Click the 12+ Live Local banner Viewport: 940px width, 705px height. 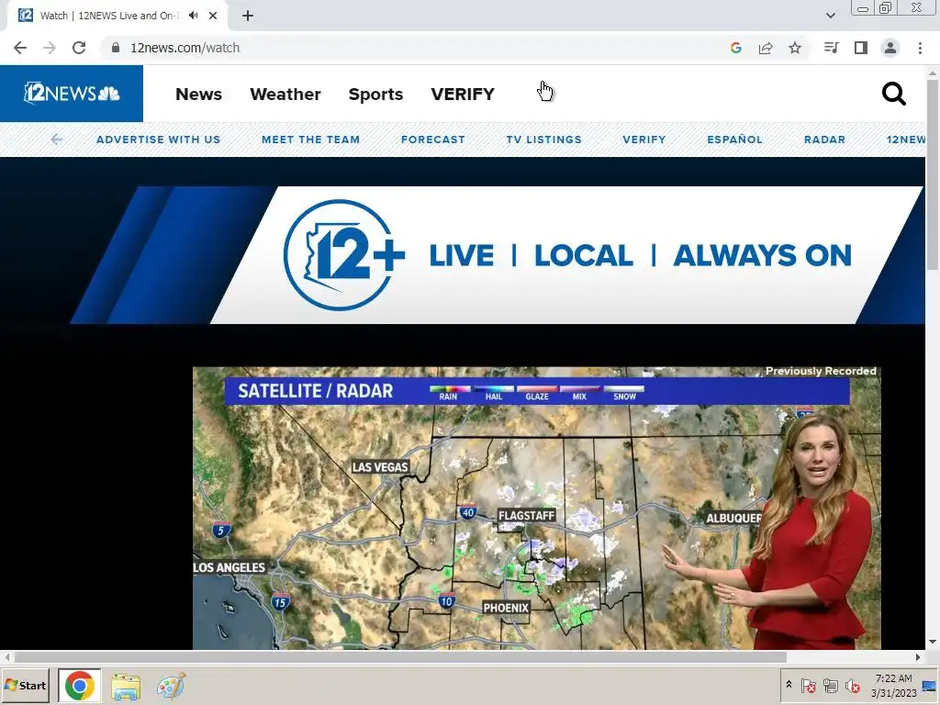497,255
